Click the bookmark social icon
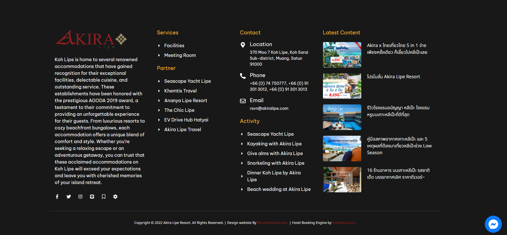 104,197
